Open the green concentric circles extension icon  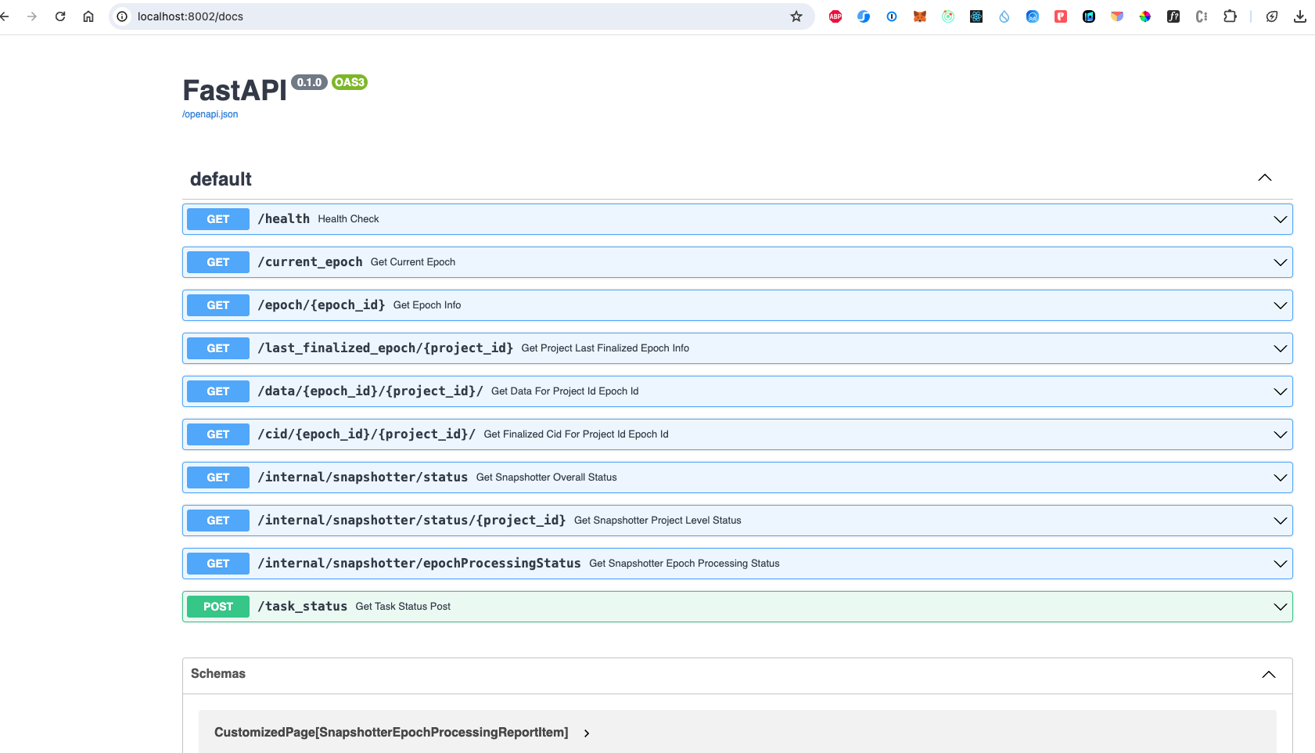click(948, 16)
